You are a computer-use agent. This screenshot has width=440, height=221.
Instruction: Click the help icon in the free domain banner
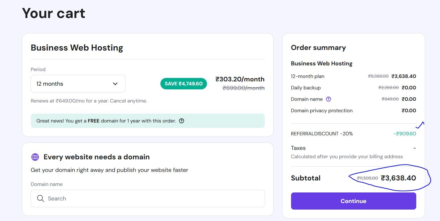[182, 121]
